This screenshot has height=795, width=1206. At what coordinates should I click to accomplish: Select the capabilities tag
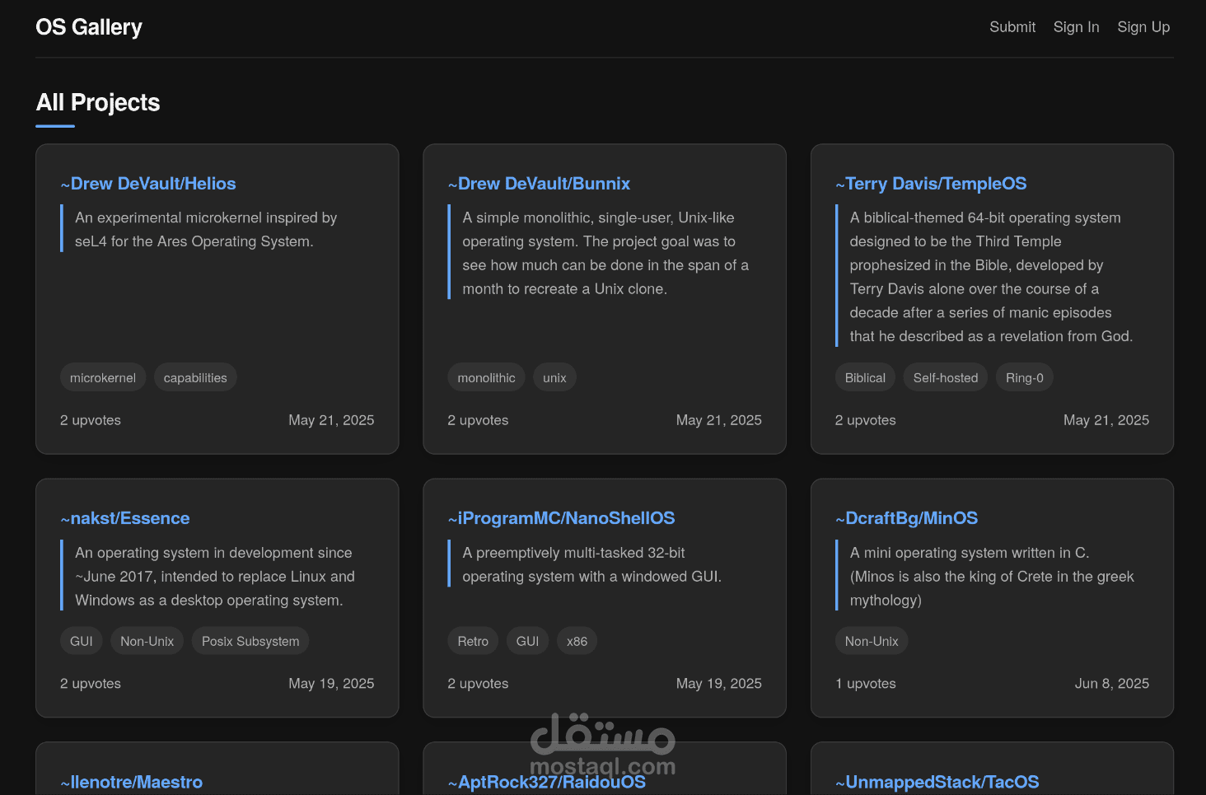(x=195, y=377)
